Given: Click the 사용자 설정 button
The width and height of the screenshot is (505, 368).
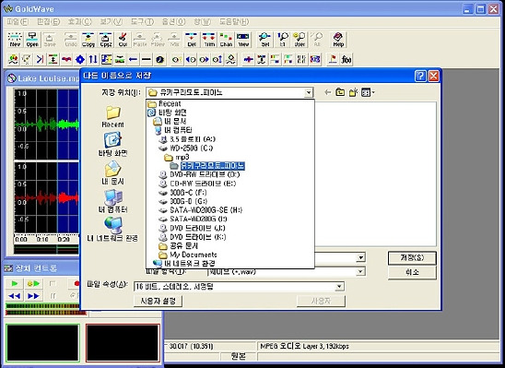Looking at the screenshot, I should click(x=158, y=301).
